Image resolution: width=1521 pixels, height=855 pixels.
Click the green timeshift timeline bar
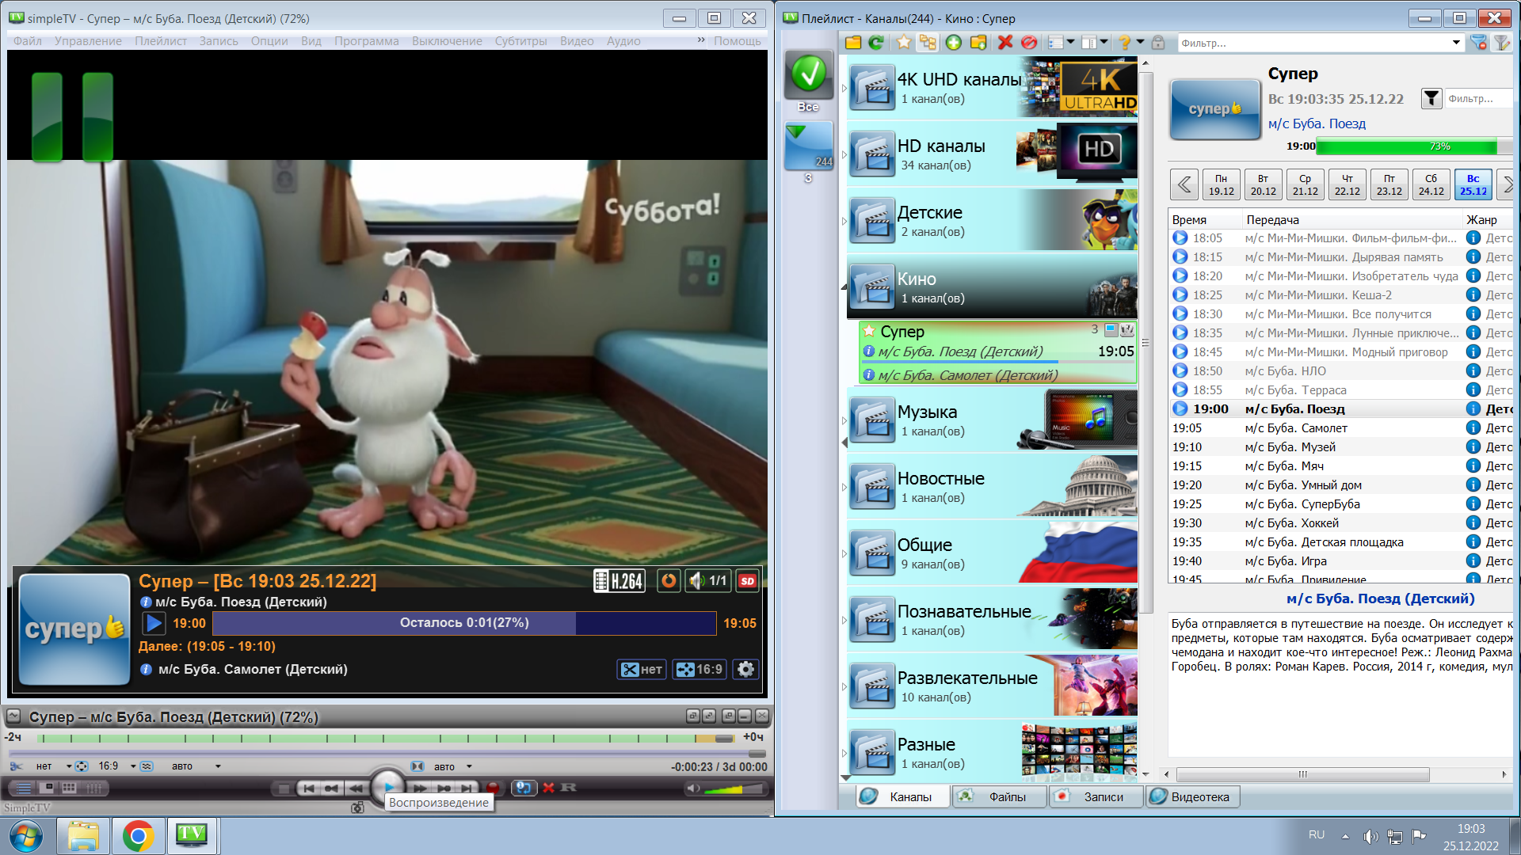click(385, 739)
